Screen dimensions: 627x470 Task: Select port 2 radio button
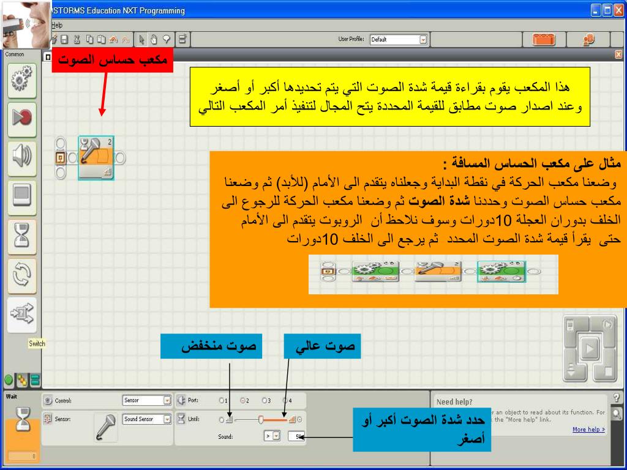242,400
